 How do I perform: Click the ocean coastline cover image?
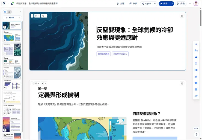pos(59,41)
